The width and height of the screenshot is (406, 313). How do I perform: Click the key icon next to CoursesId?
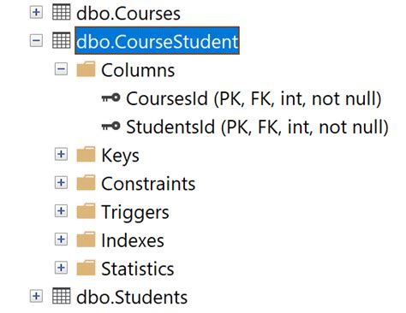(110, 97)
